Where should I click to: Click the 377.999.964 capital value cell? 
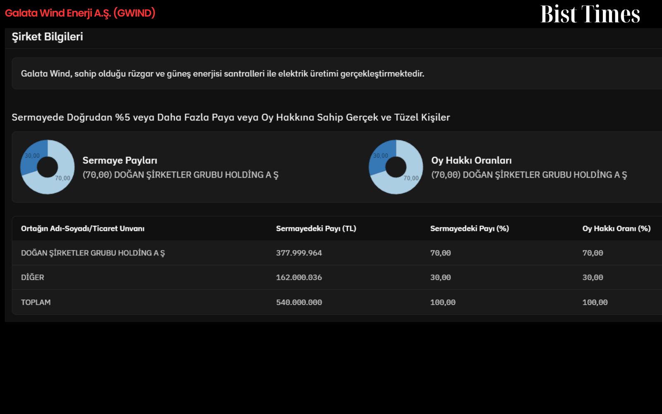coord(299,253)
